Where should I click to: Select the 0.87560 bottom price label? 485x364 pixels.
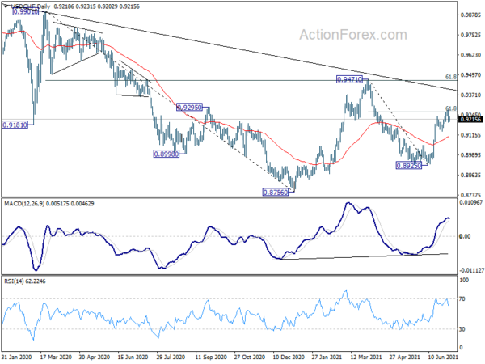tap(276, 193)
